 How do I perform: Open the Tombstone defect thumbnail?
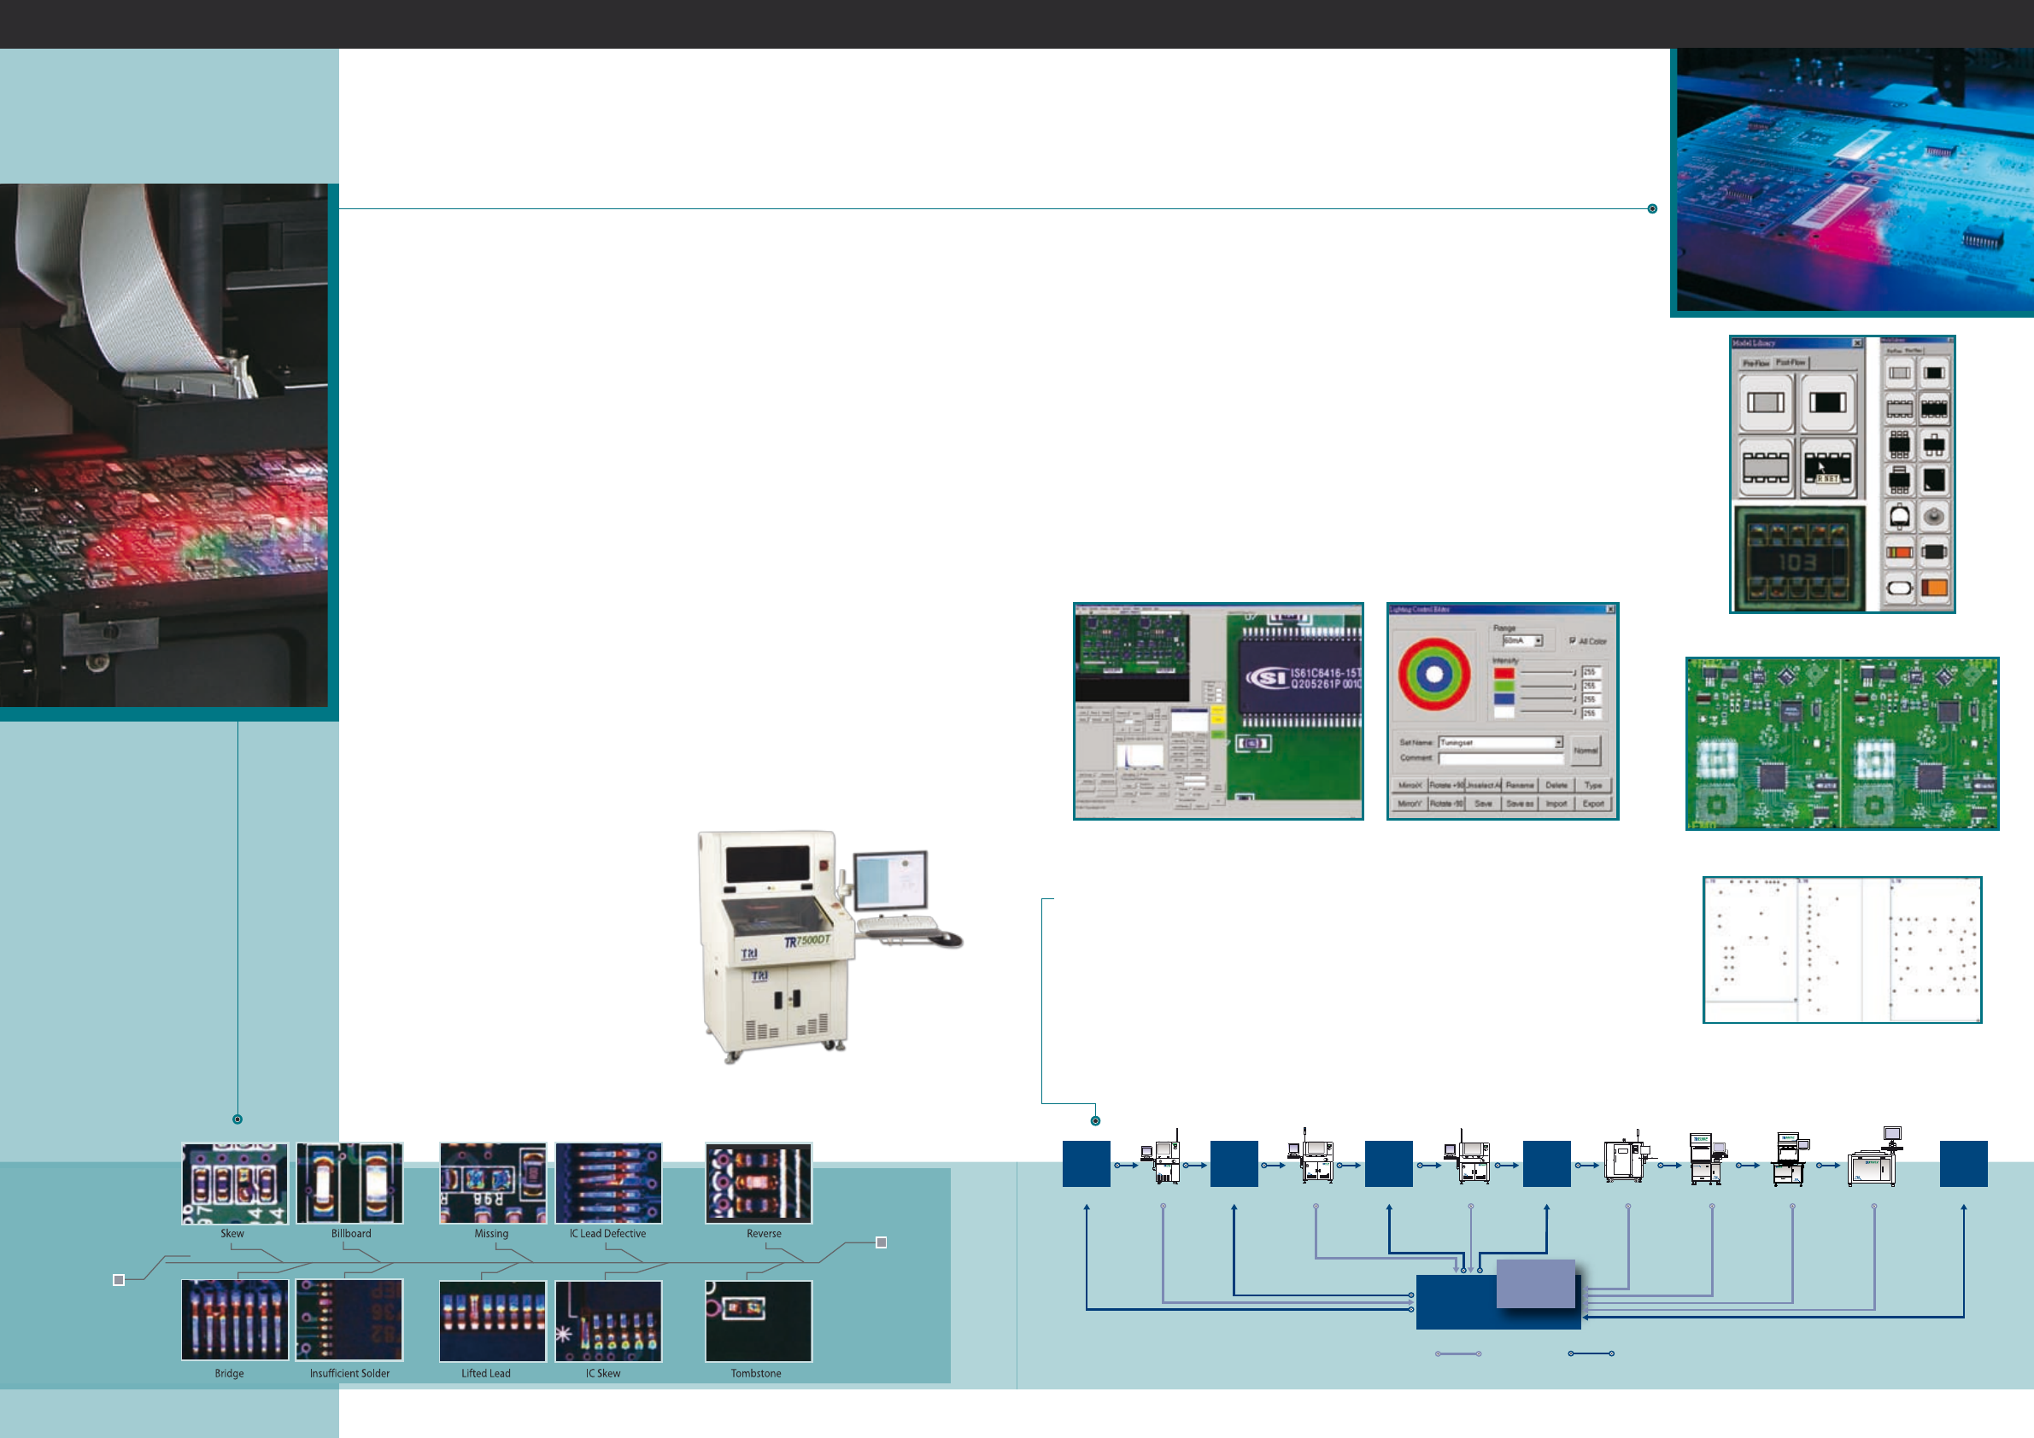(759, 1320)
